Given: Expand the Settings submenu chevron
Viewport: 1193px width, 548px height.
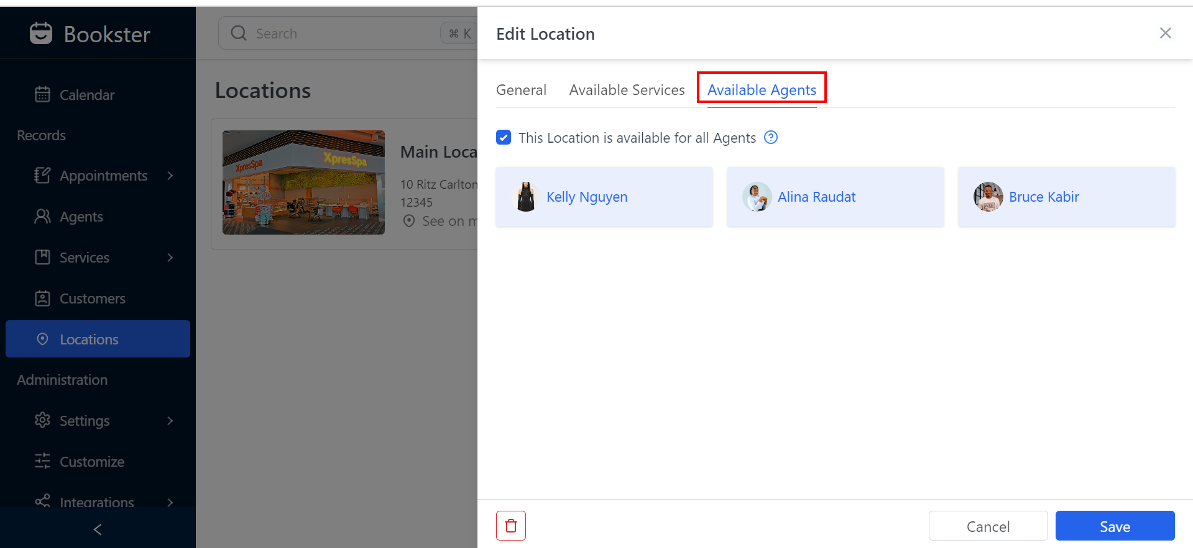Looking at the screenshot, I should pos(170,421).
